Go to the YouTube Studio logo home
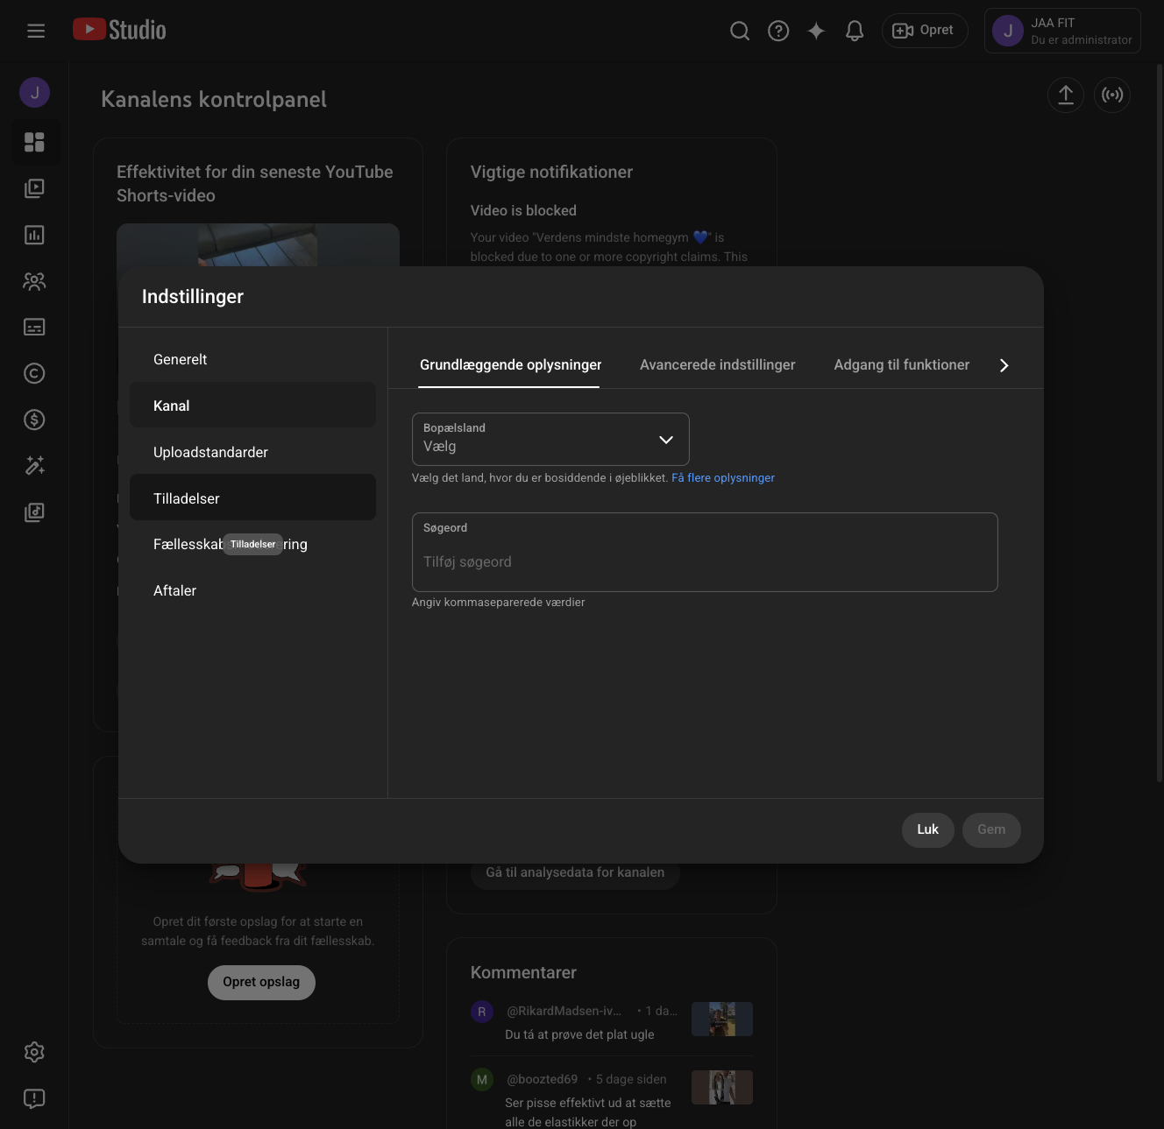This screenshot has width=1164, height=1129. (119, 30)
